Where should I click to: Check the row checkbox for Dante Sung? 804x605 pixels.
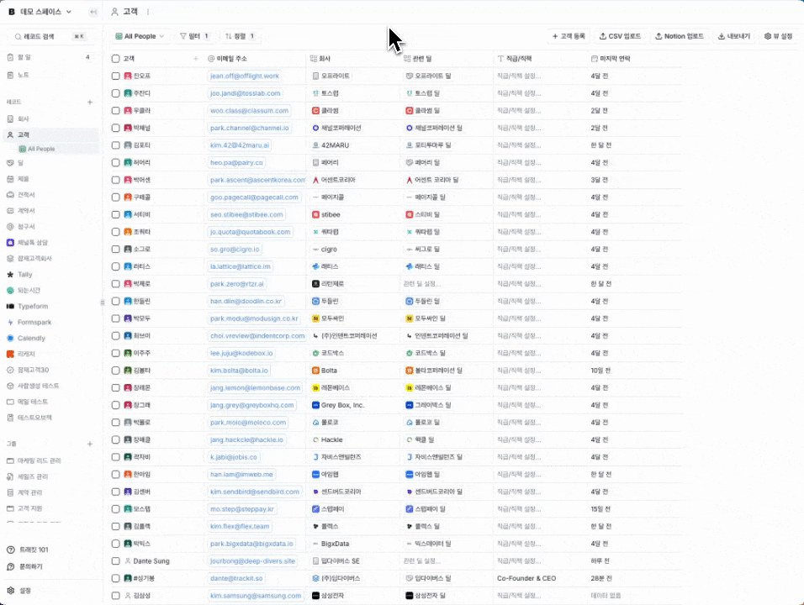pyautogui.click(x=116, y=560)
